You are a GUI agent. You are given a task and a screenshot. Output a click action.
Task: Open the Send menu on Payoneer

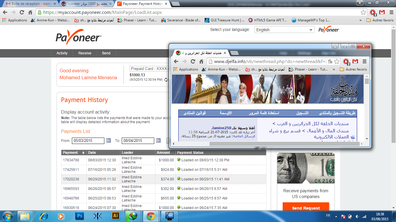106,53
